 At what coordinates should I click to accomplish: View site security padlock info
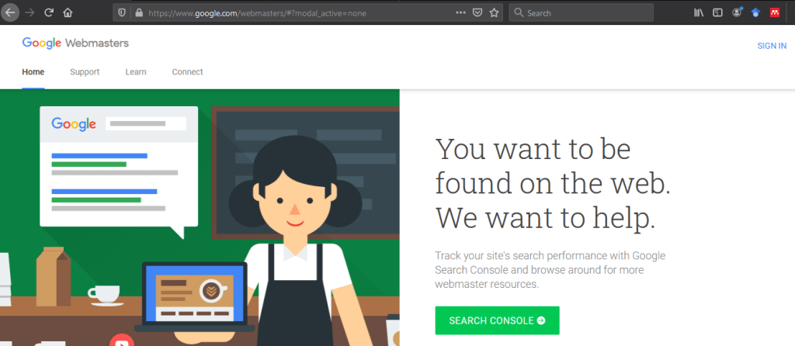139,12
